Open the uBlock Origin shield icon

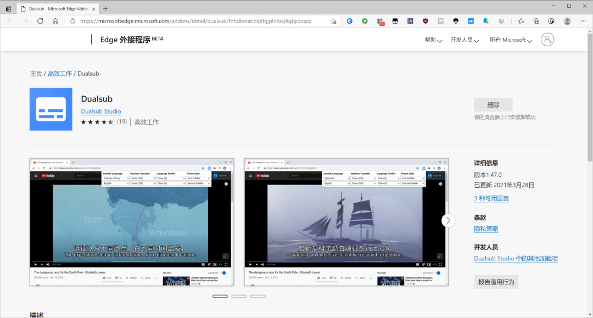[x=426, y=21]
